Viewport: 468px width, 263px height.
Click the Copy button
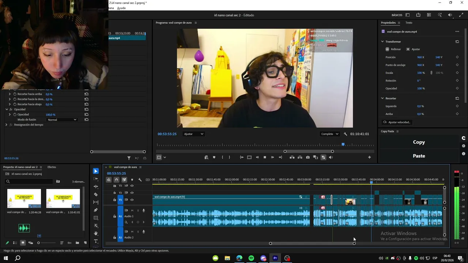point(419,142)
